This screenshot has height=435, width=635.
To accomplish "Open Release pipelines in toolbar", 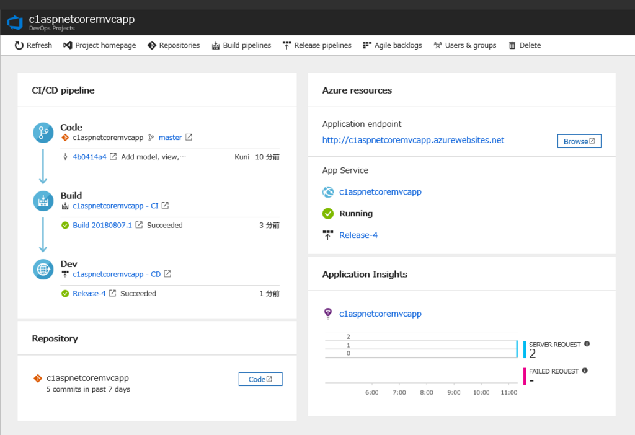I will (317, 45).
